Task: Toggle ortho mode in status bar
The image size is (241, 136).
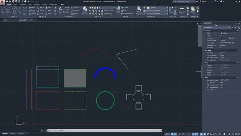Action: (x=181, y=134)
